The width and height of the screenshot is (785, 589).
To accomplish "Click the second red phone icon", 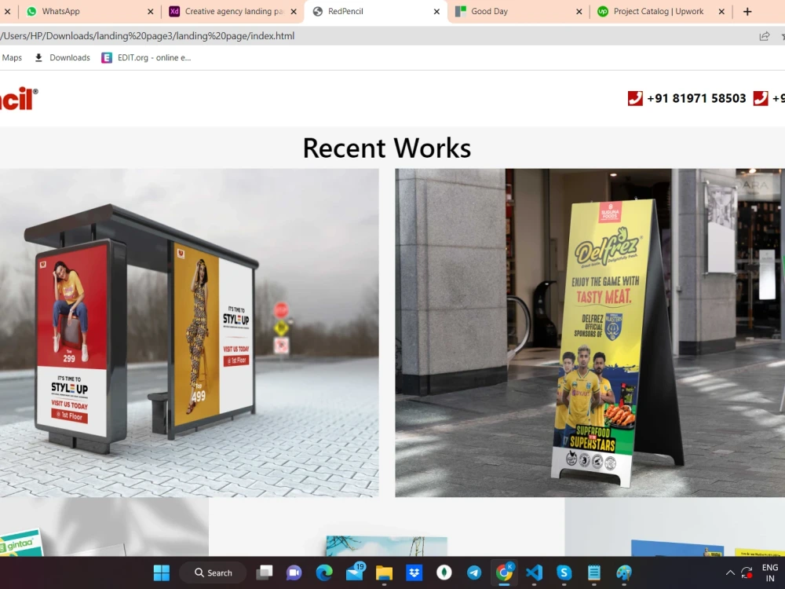I will [761, 98].
